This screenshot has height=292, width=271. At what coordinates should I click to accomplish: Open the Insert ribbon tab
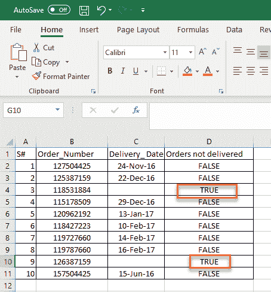click(x=89, y=30)
